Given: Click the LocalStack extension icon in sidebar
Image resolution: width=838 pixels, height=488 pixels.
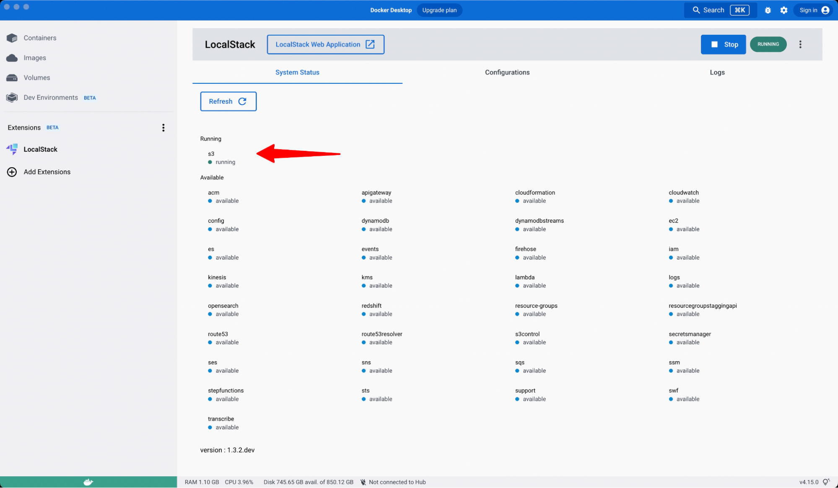Looking at the screenshot, I should click(x=12, y=149).
